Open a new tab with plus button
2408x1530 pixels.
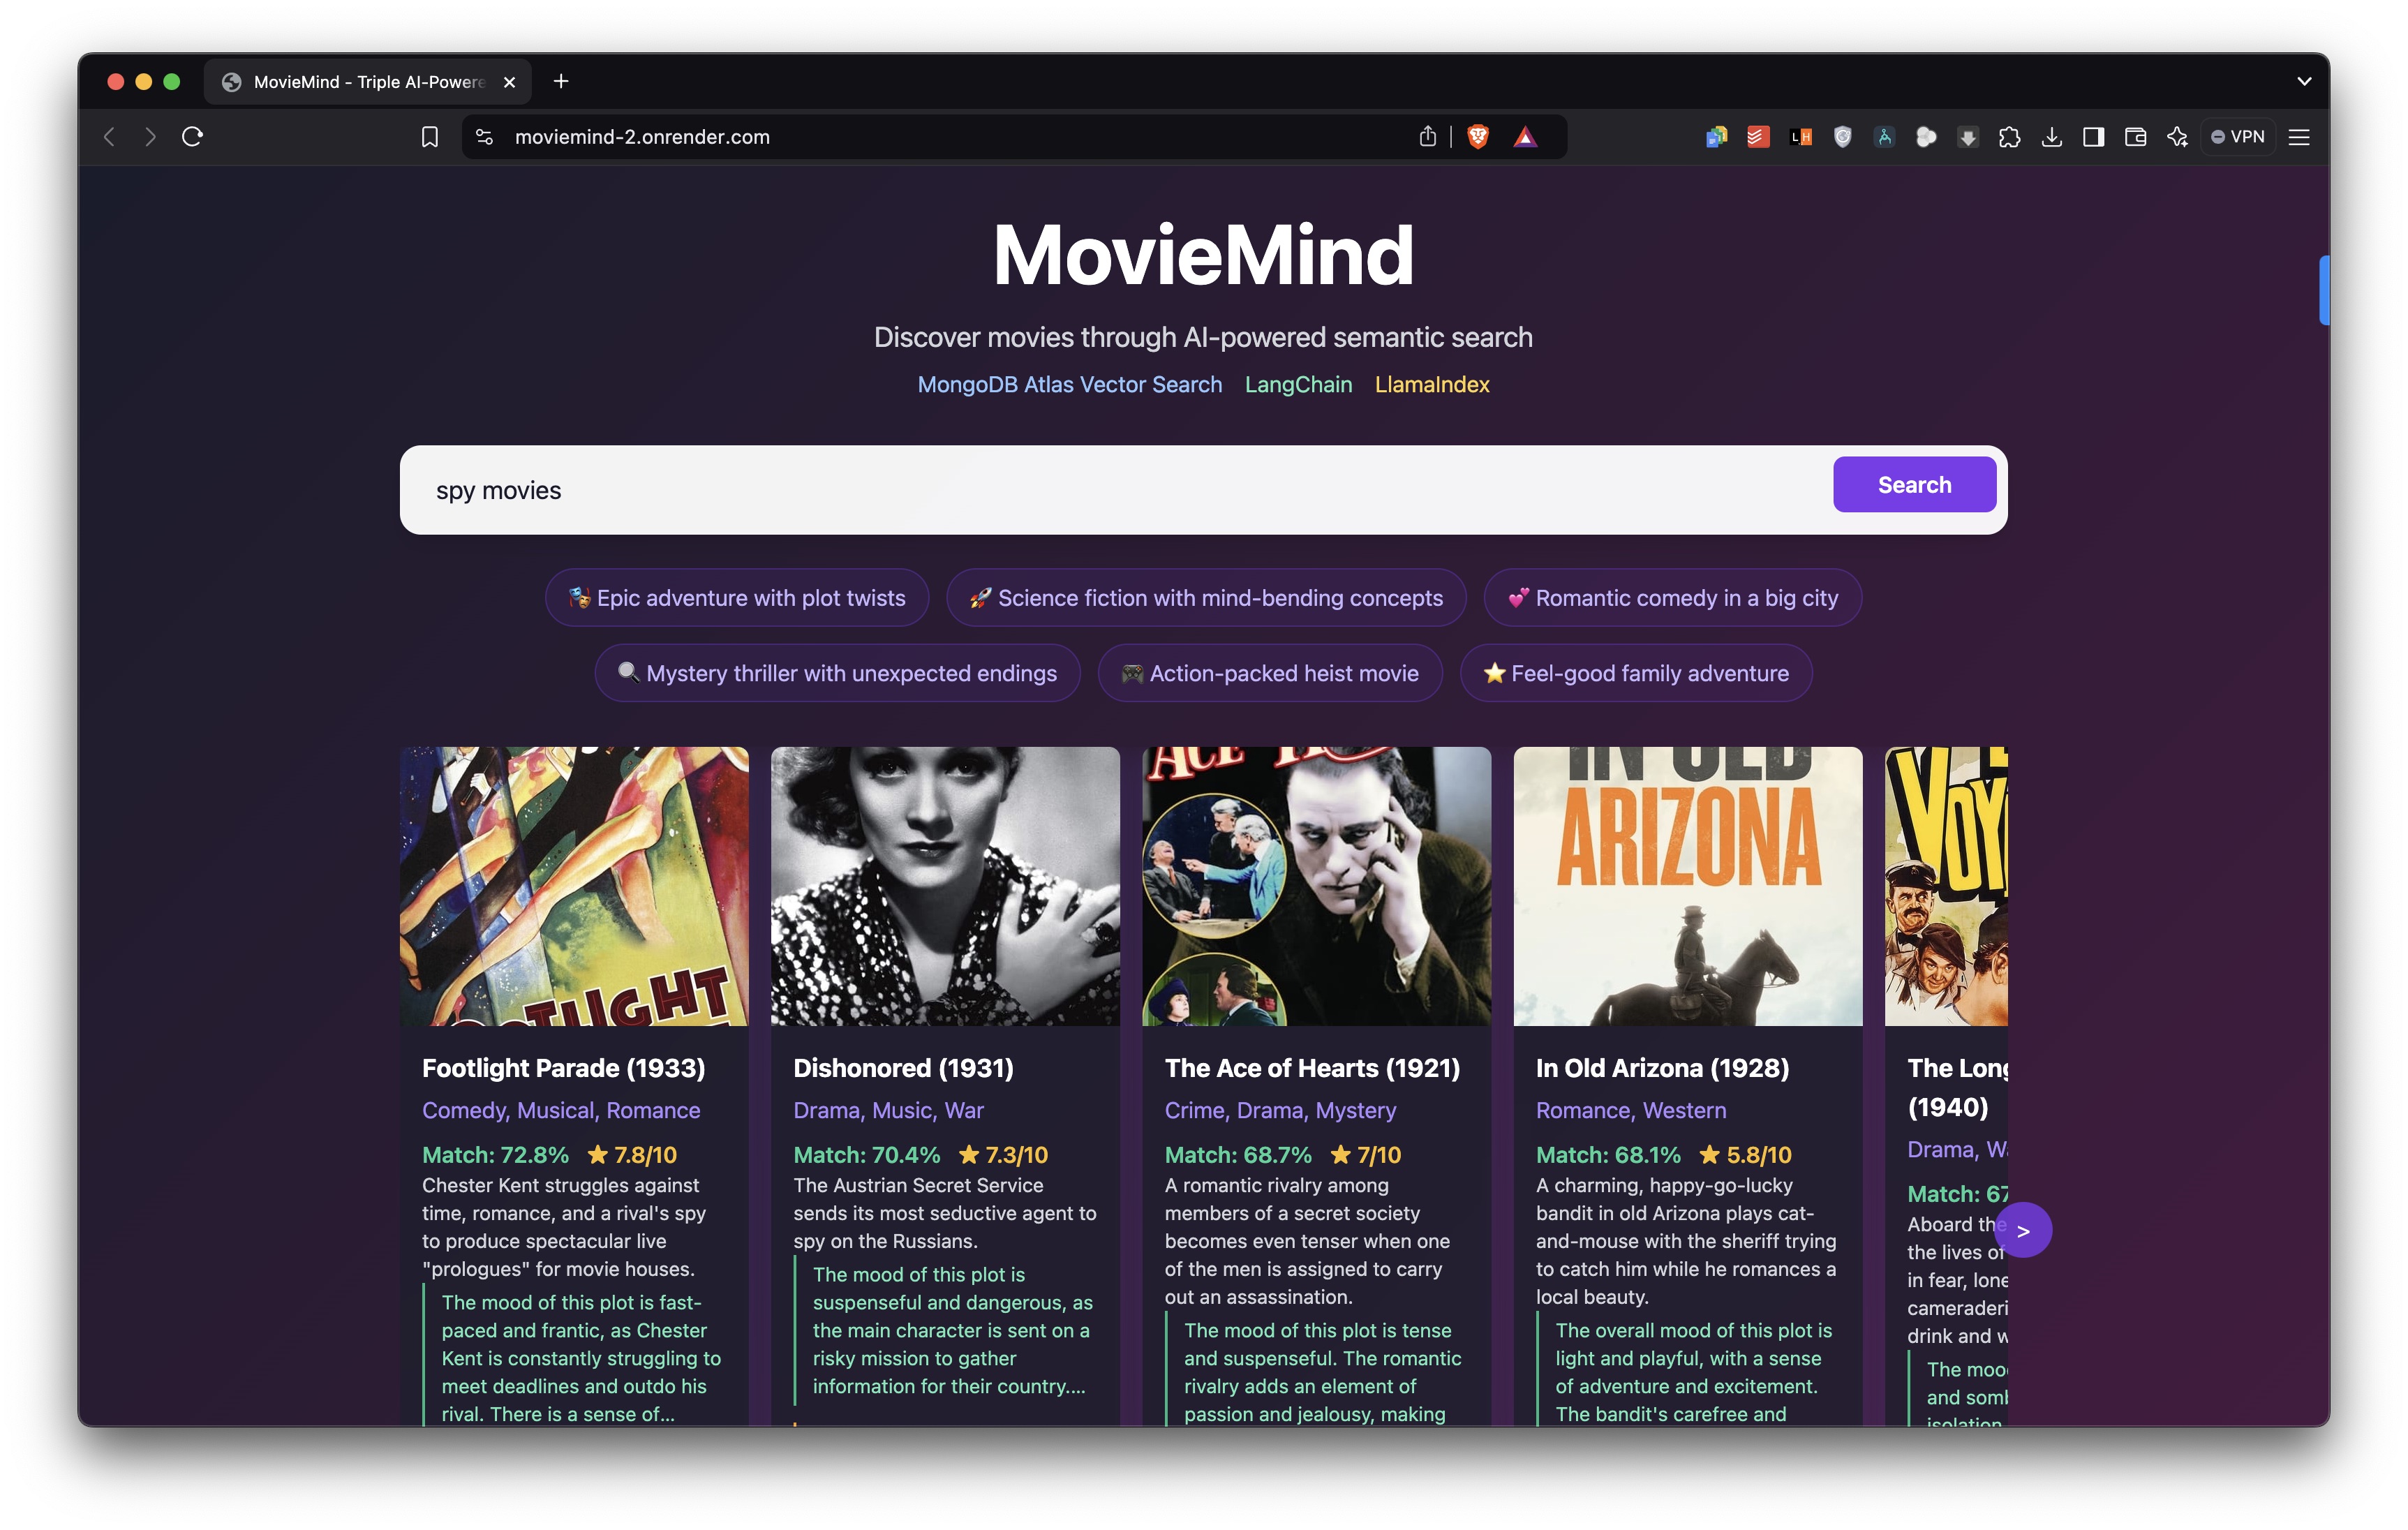(x=561, y=81)
